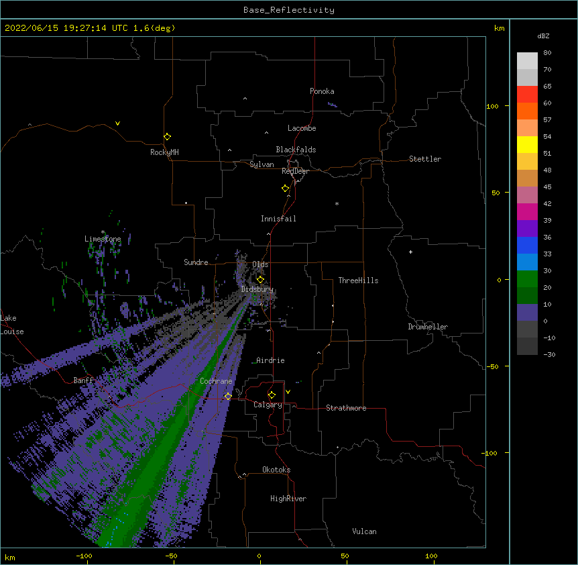578x565 pixels.
Task: Click the 100 tick on the right axis
Action: click(x=492, y=107)
